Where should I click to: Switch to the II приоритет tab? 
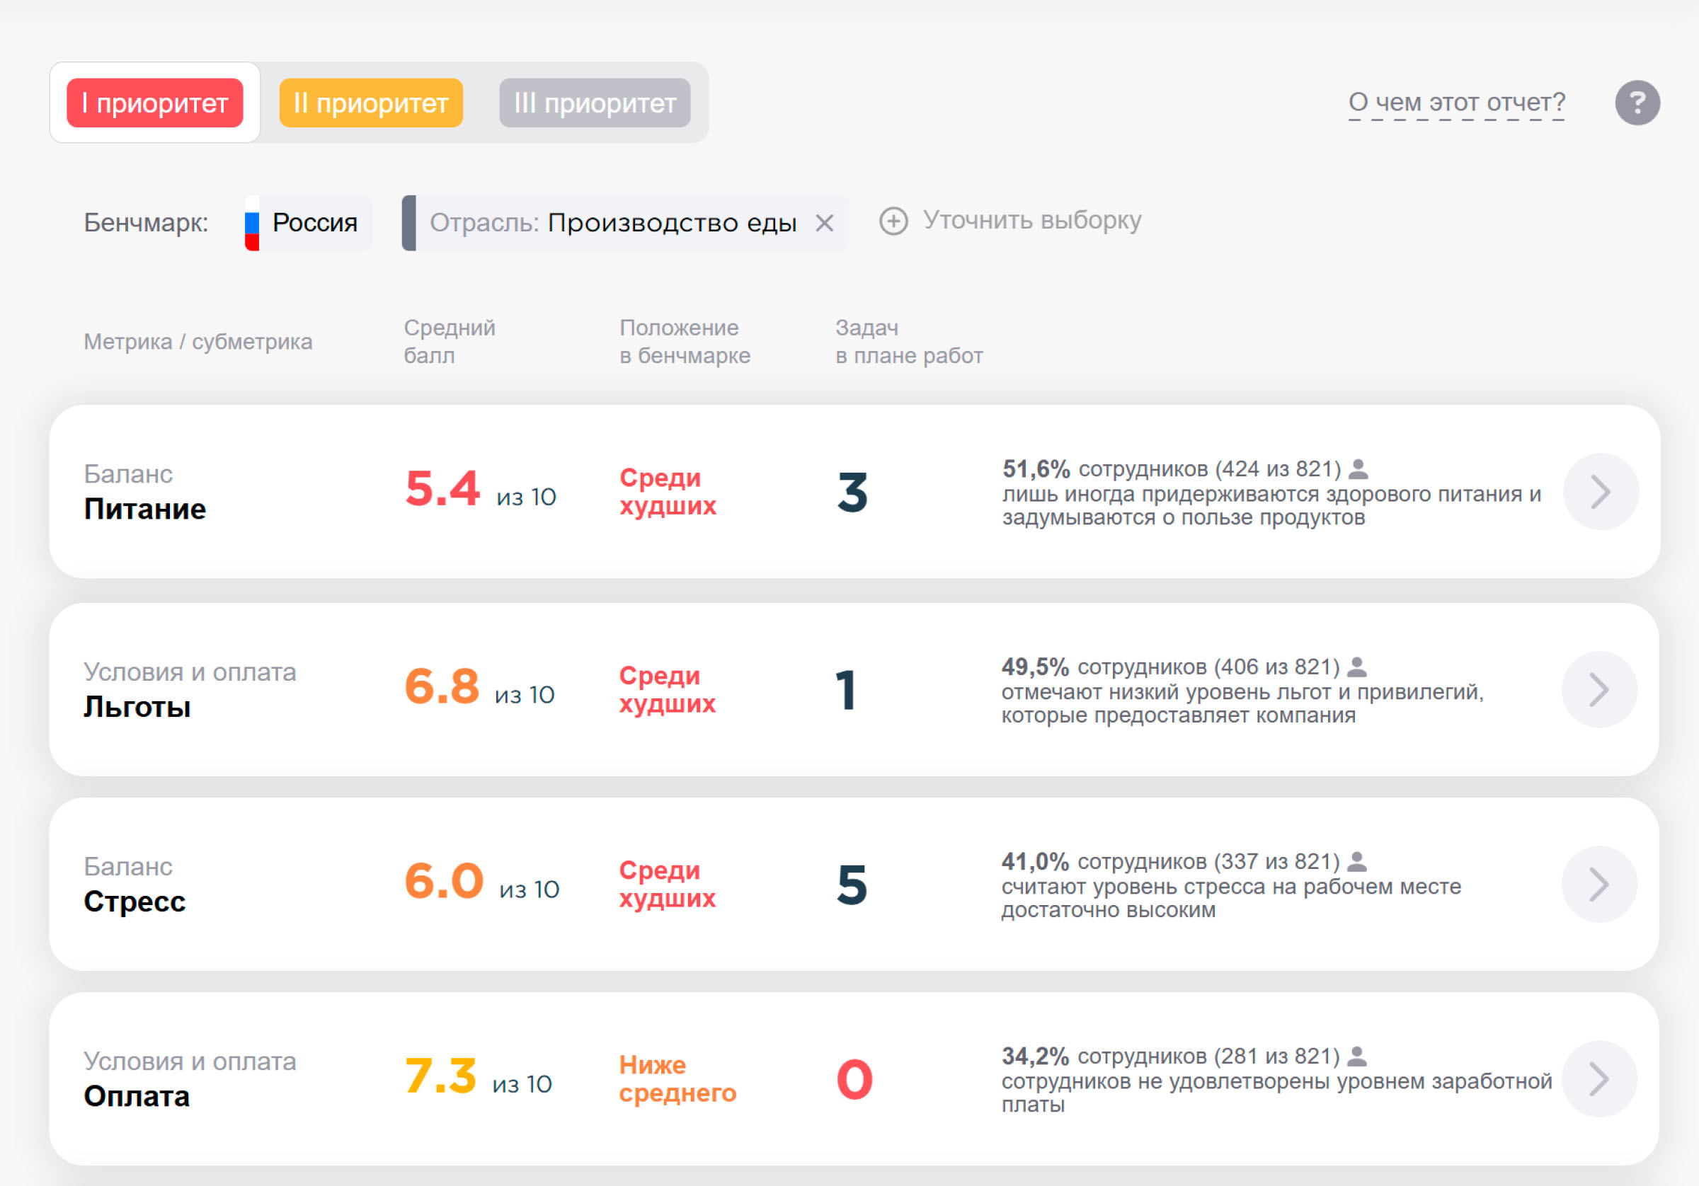pyautogui.click(x=371, y=103)
